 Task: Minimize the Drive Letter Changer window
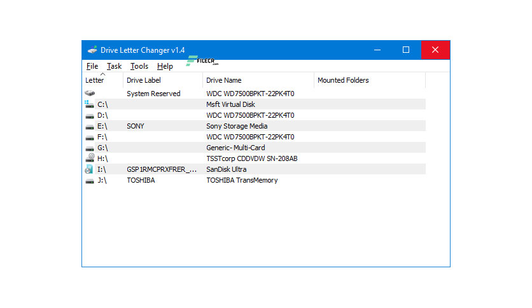click(x=377, y=50)
